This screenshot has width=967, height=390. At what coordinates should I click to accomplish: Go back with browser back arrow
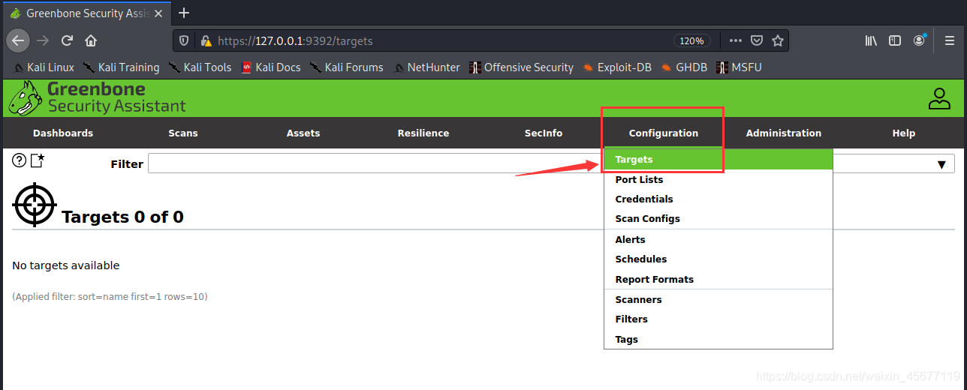[18, 40]
